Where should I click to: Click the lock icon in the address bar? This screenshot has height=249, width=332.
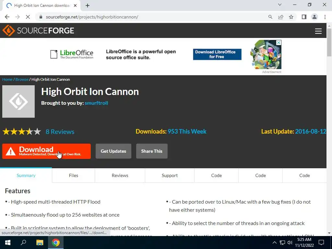click(41, 17)
